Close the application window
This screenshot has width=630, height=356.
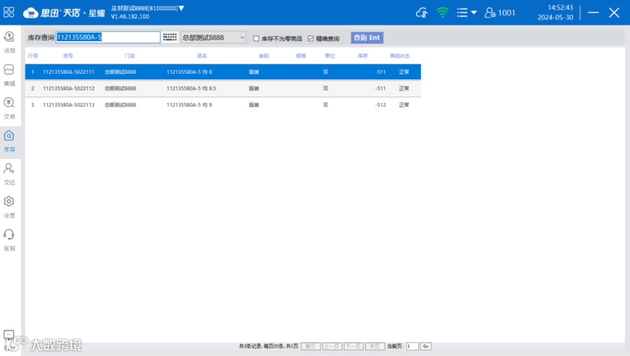tap(614, 13)
